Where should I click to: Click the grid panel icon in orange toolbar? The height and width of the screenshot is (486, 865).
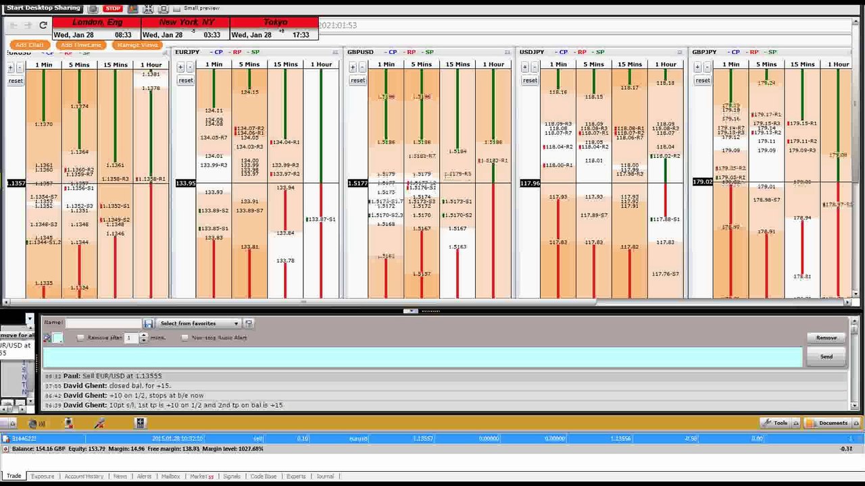(140, 423)
